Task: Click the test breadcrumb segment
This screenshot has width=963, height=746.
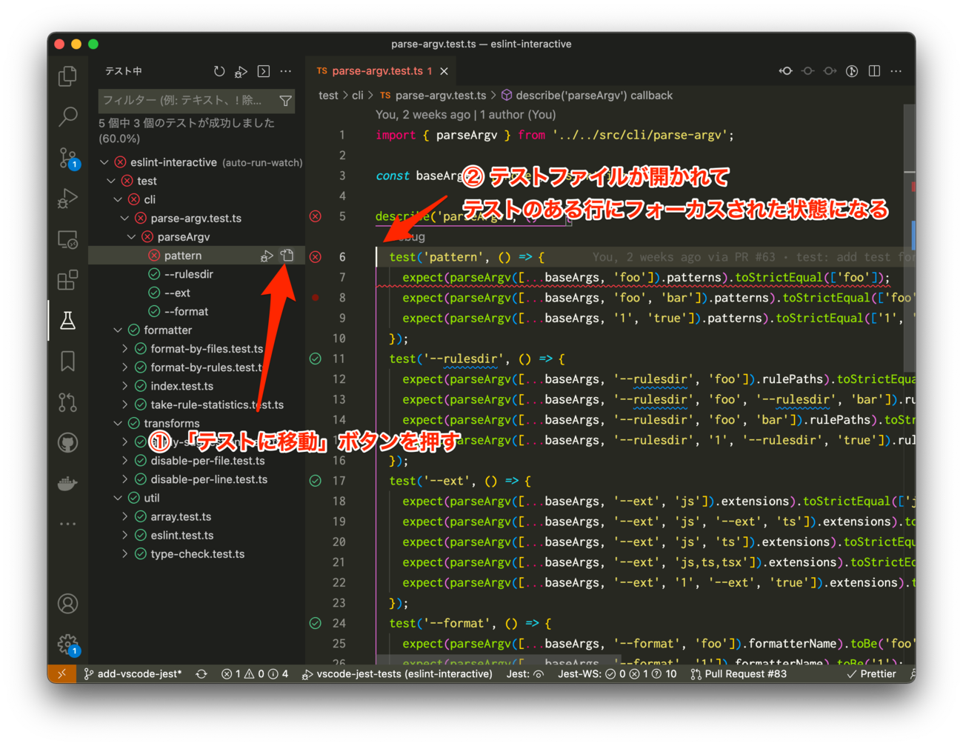Action: pos(328,96)
